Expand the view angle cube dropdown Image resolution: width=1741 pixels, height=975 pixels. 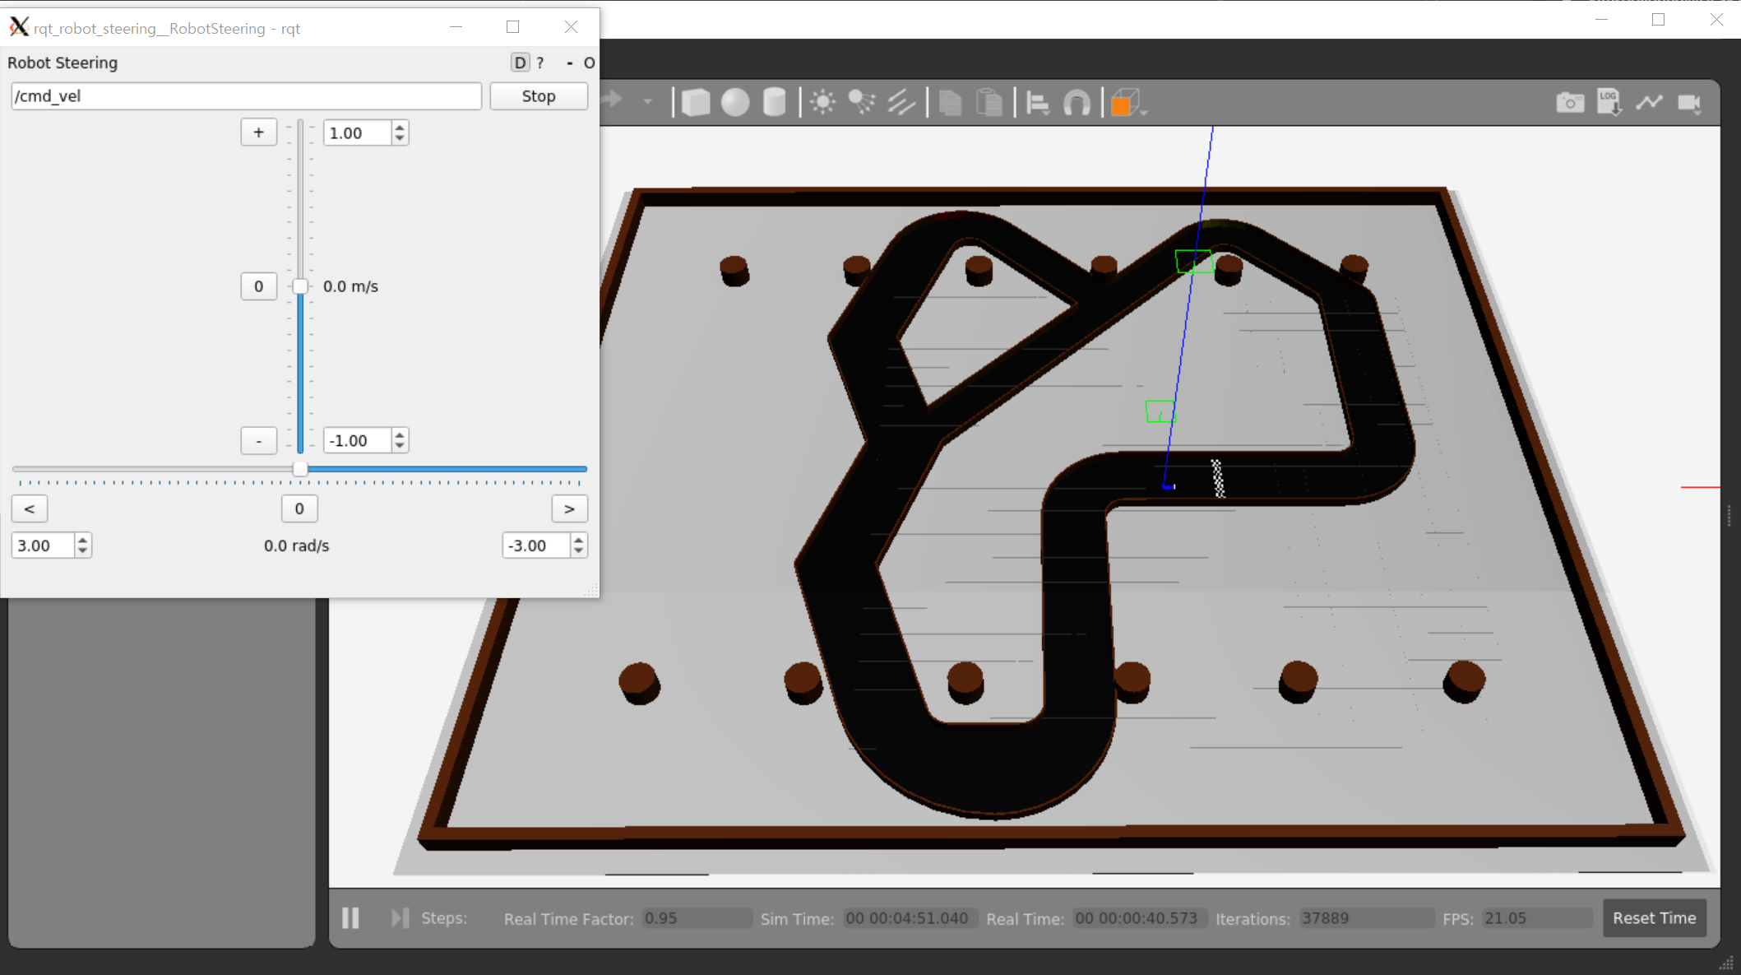point(1144,111)
